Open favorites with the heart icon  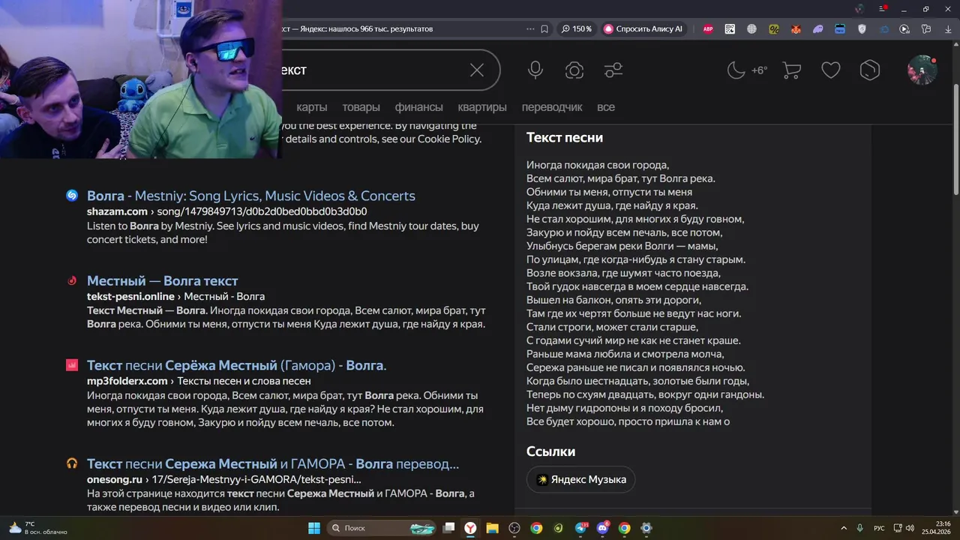coord(830,70)
